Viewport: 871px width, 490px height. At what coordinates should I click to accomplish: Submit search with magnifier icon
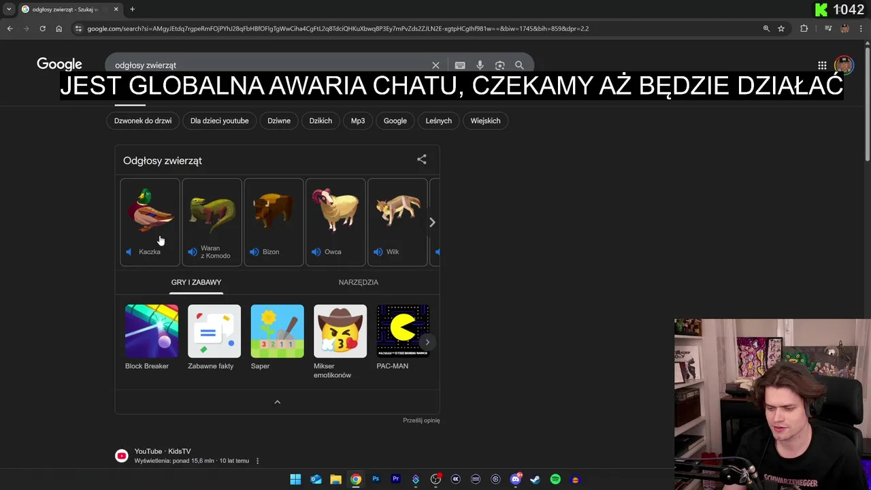(519, 65)
